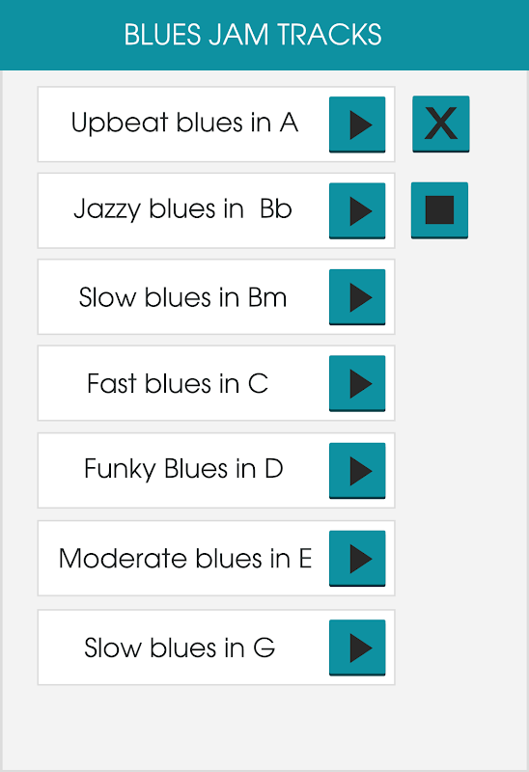Screen dimensions: 529x772
Task: Play the Moderate blues in E track
Action: (x=357, y=559)
